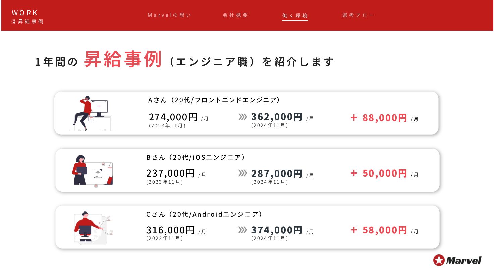Click the red 昇給事例 headline text
The image size is (495, 277).
[x=123, y=59]
